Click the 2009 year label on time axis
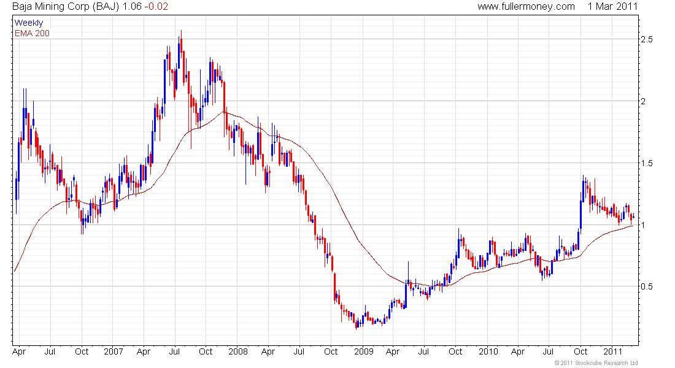This screenshot has width=675, height=368. click(x=363, y=351)
